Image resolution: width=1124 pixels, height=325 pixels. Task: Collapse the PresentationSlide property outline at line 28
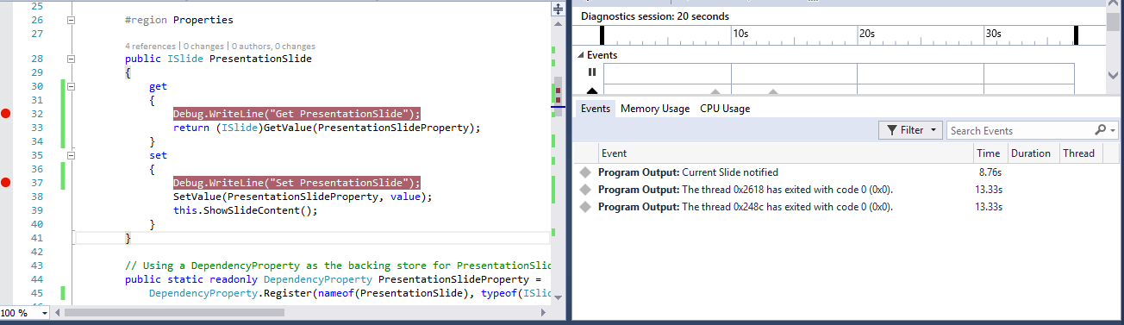pyautogui.click(x=72, y=59)
